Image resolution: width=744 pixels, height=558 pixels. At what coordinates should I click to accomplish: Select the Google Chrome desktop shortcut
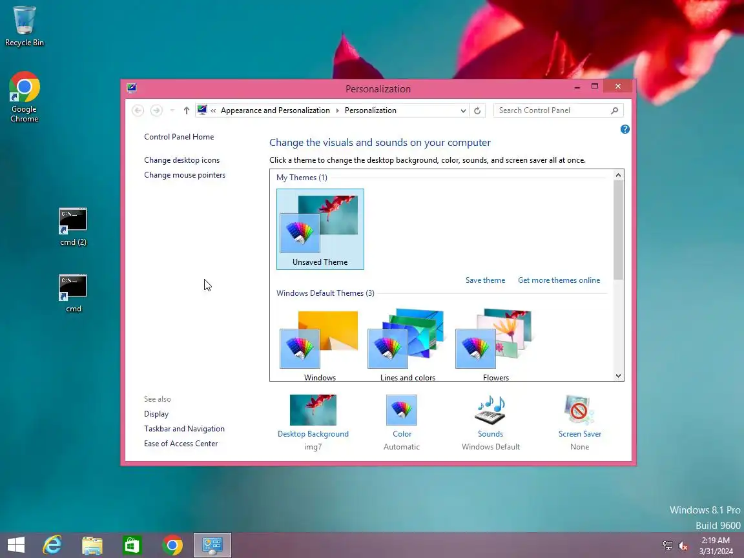[x=24, y=98]
